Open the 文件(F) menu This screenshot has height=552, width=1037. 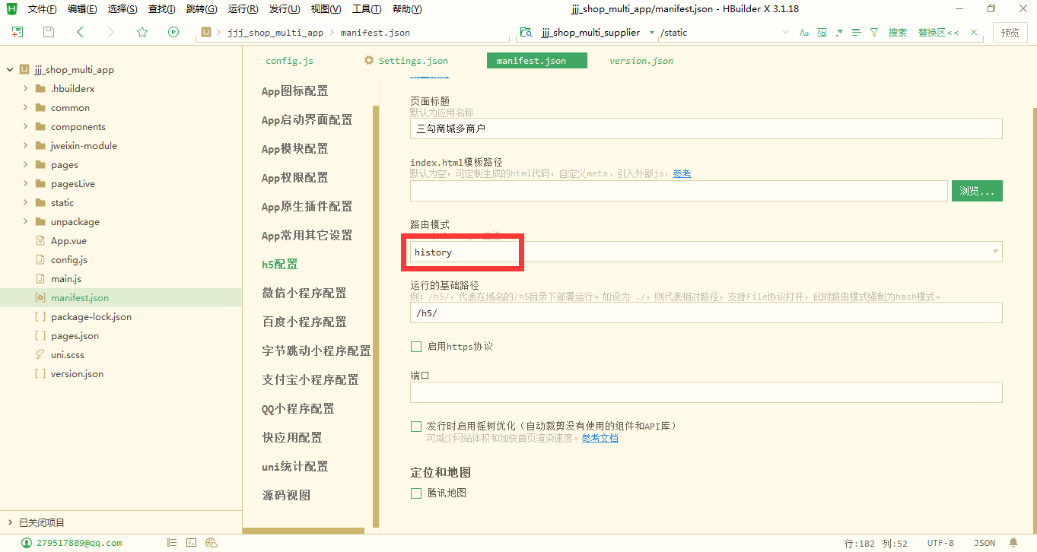tap(43, 9)
